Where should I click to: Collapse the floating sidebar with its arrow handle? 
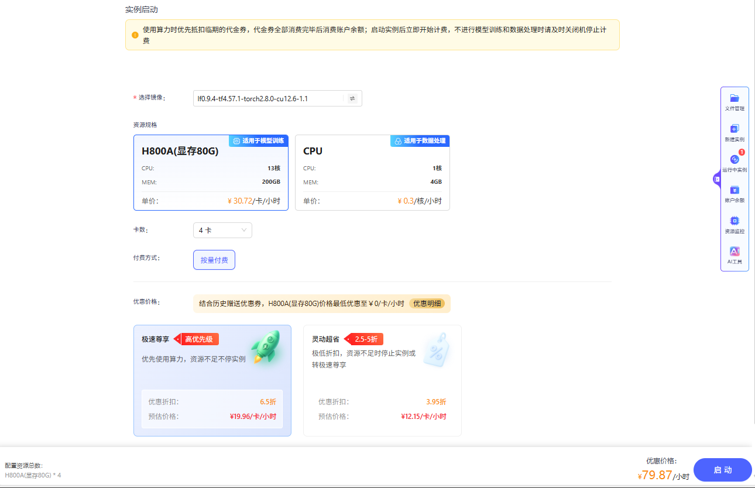[716, 180]
